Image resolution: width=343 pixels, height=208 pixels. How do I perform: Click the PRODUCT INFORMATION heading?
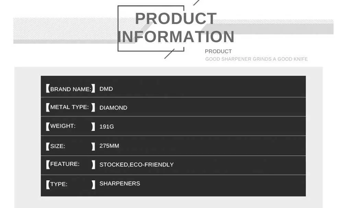pyautogui.click(x=176, y=27)
